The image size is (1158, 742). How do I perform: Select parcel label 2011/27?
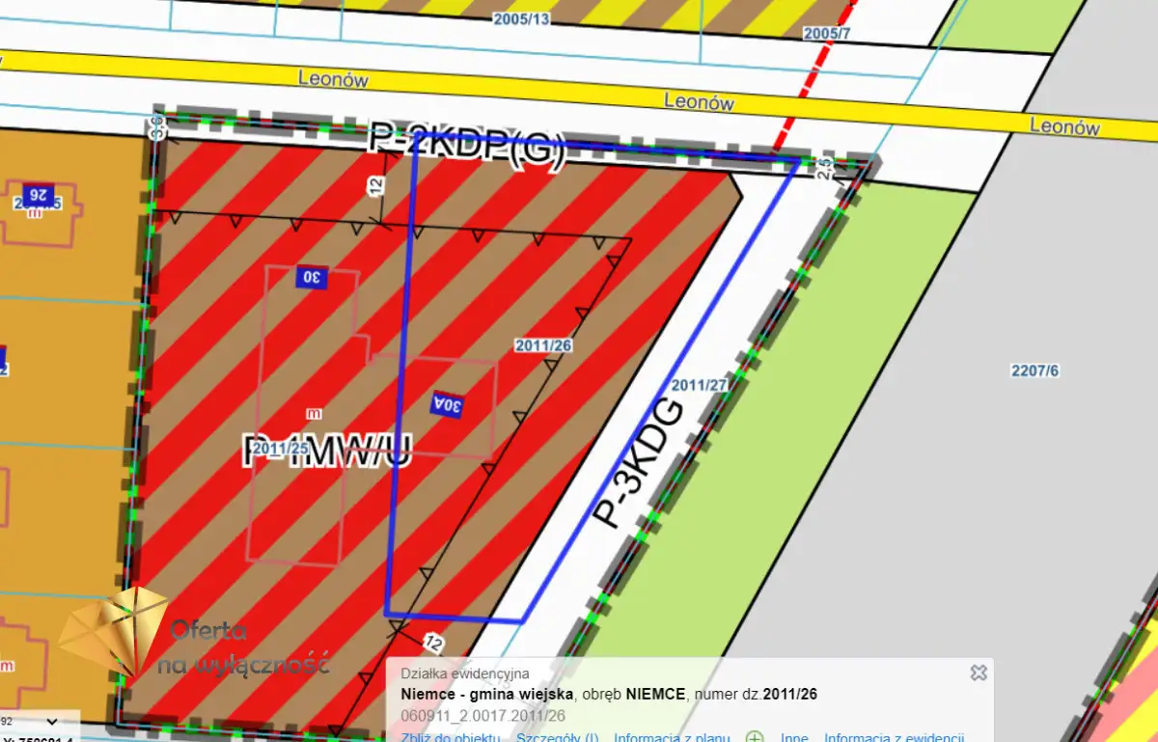[x=699, y=385]
